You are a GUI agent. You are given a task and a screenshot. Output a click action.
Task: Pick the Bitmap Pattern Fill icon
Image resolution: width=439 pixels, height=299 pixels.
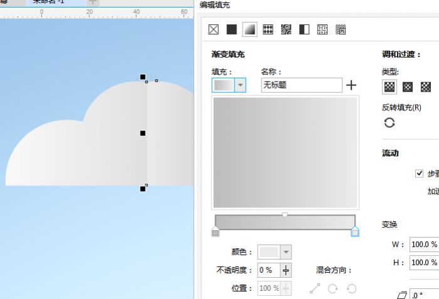coord(286,29)
